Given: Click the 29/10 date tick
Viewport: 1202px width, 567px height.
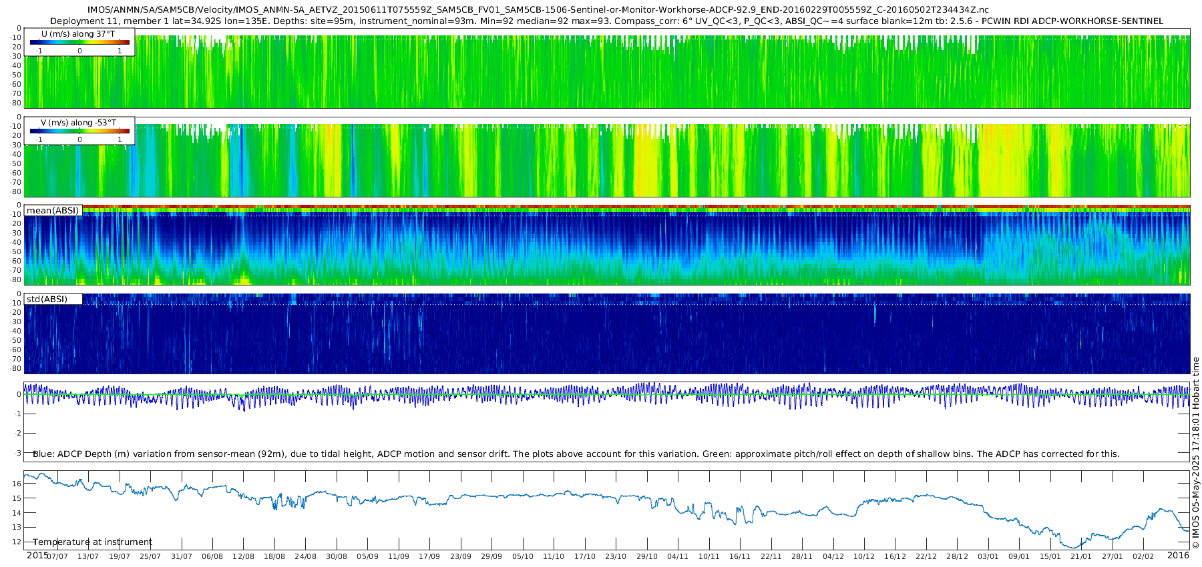Looking at the screenshot, I should (646, 556).
